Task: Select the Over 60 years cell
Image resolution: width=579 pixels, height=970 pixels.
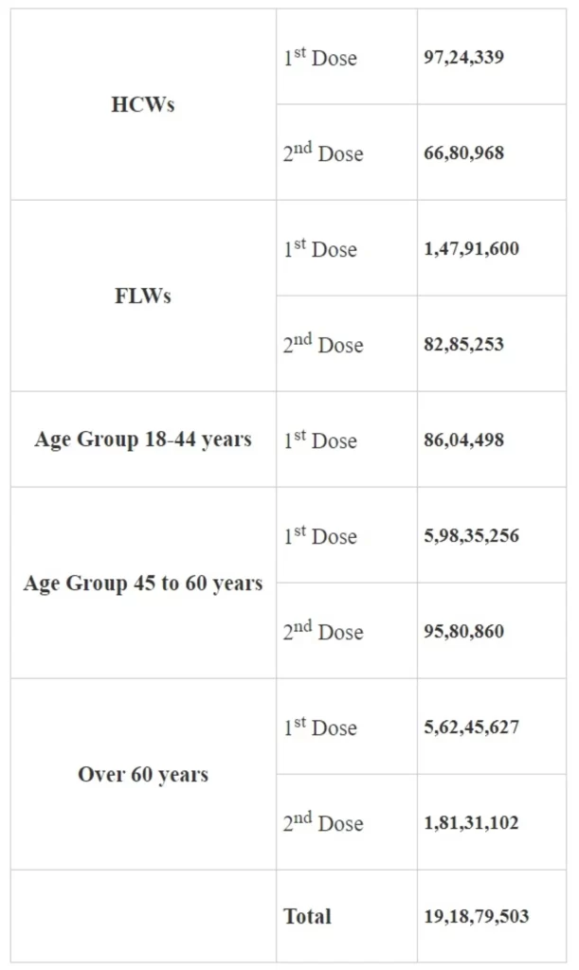Action: pyautogui.click(x=143, y=775)
